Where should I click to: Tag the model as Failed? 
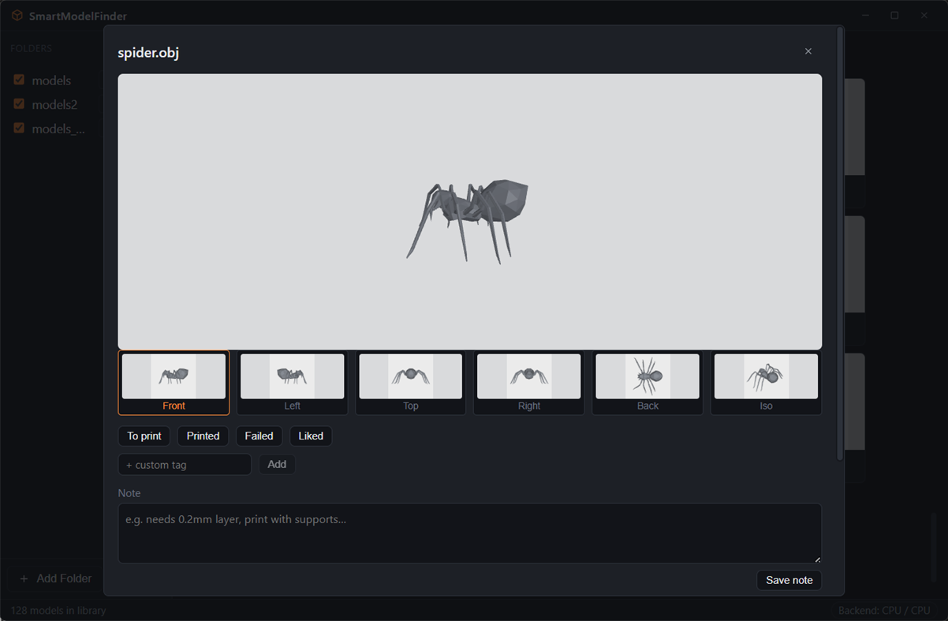[259, 436]
